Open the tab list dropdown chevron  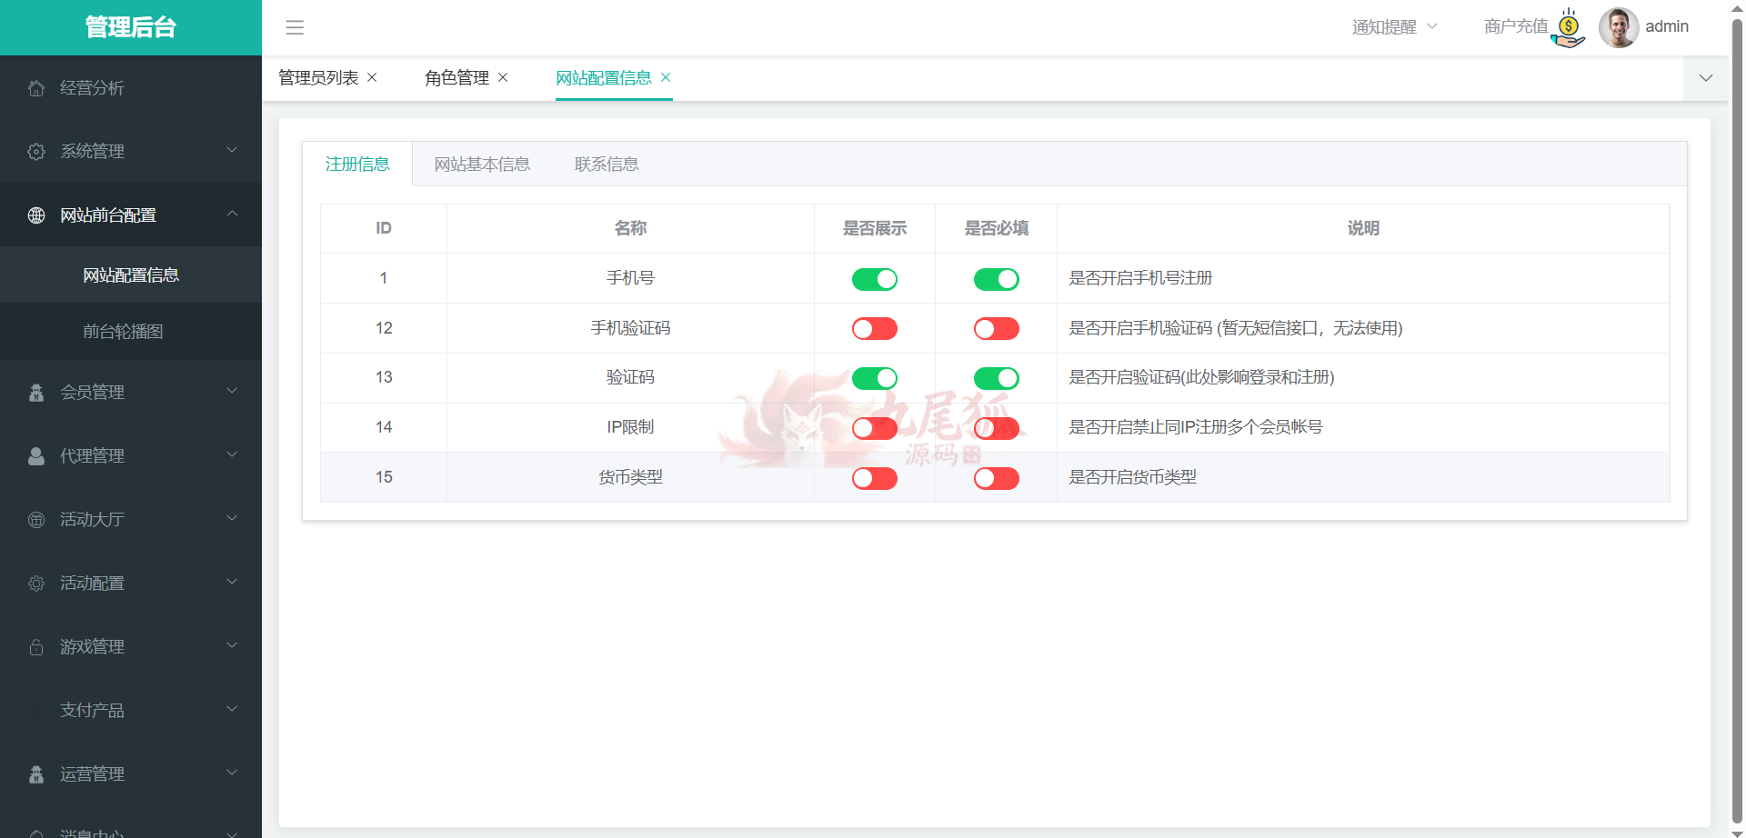pos(1706,78)
